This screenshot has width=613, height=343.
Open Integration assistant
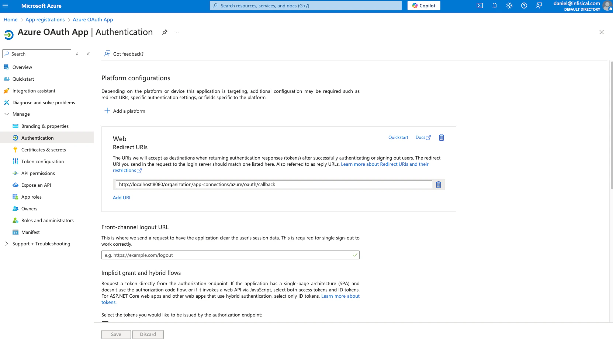pyautogui.click(x=34, y=91)
